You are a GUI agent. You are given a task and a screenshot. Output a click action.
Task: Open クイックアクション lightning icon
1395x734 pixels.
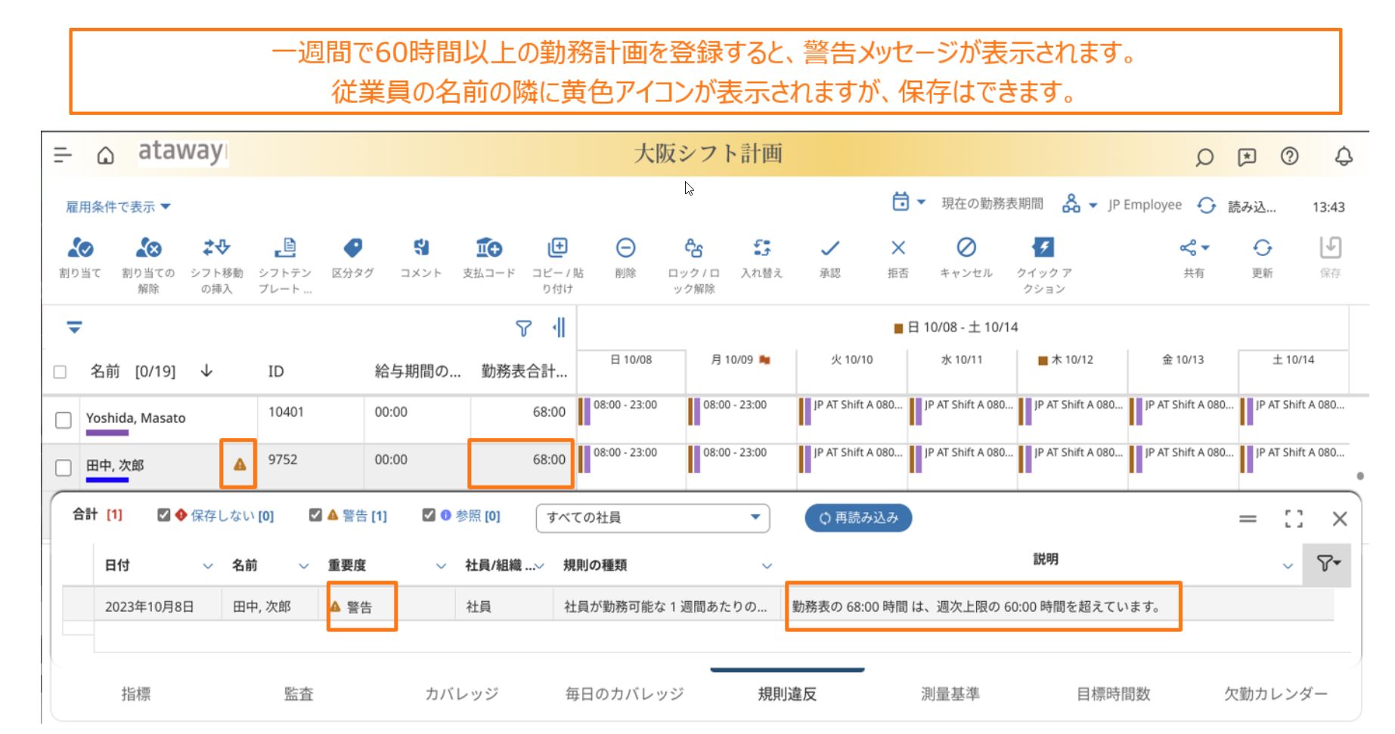pos(1043,248)
